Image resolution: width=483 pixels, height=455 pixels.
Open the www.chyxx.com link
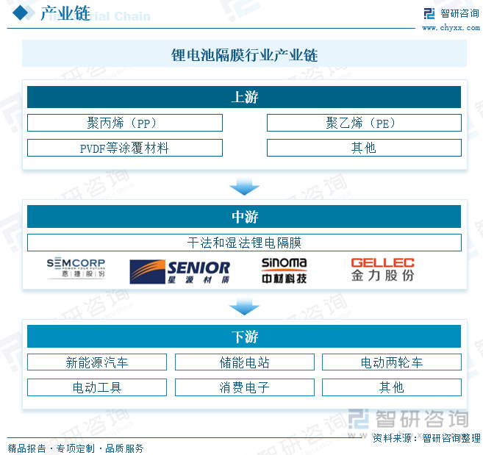pyautogui.click(x=451, y=28)
